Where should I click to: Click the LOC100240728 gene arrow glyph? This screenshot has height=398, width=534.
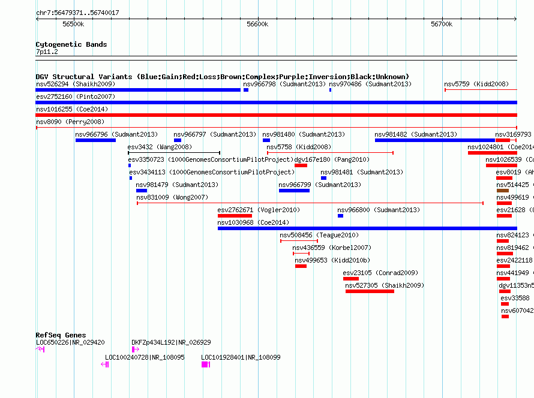(x=105, y=364)
